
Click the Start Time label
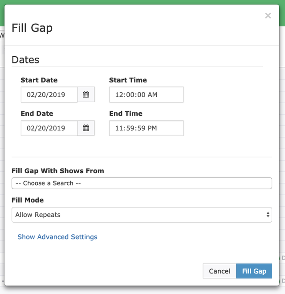tap(128, 80)
